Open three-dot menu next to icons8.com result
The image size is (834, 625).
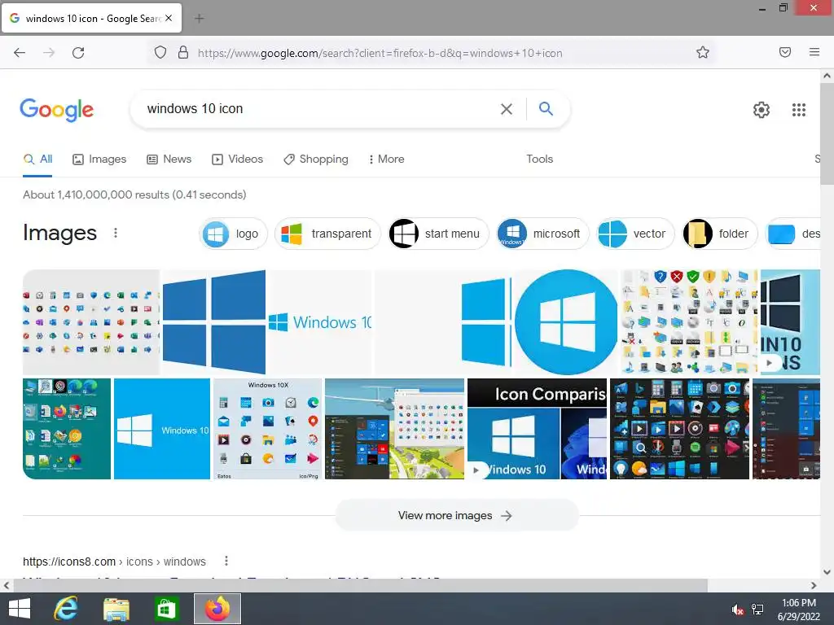coord(226,561)
